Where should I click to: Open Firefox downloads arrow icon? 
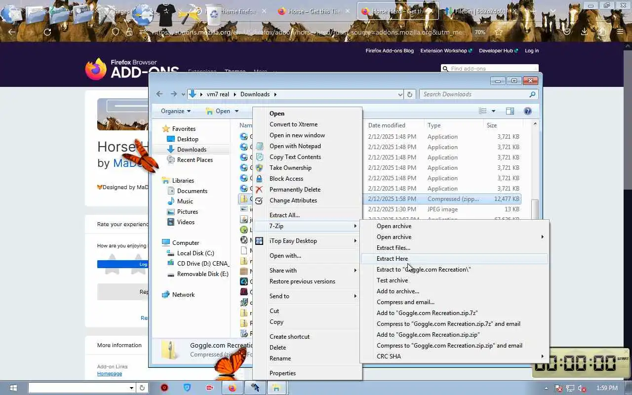(585, 32)
